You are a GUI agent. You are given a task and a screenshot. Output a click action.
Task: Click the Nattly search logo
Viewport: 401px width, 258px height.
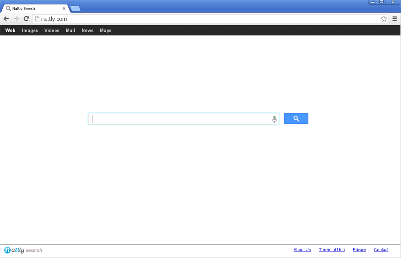pyautogui.click(x=23, y=250)
